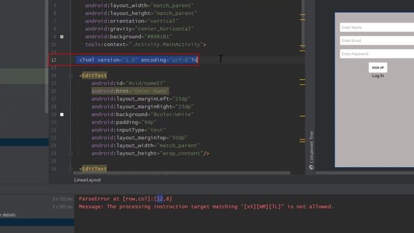The height and width of the screenshot is (233, 414).
Task: Click the ParseError at [row,col] line
Action: click(125, 199)
